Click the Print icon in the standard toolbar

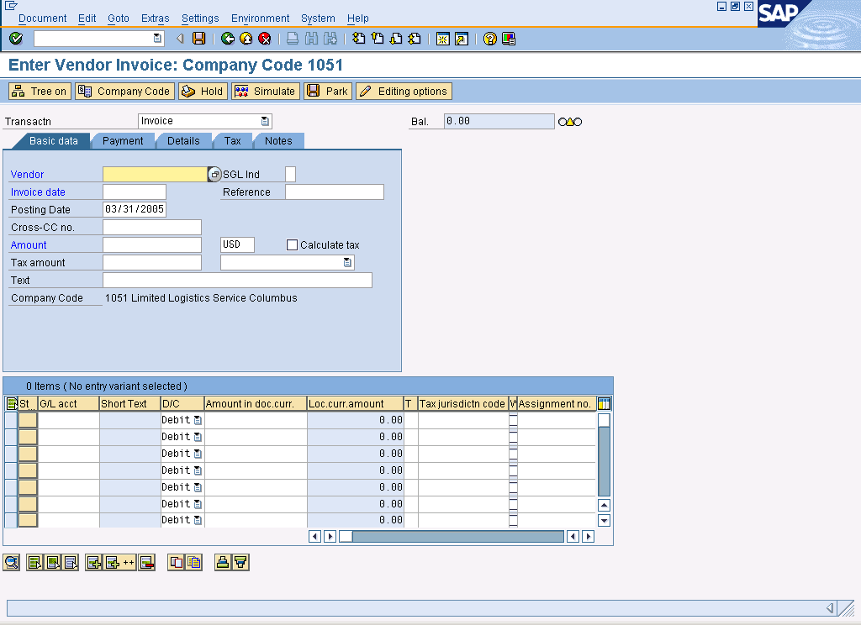(293, 39)
